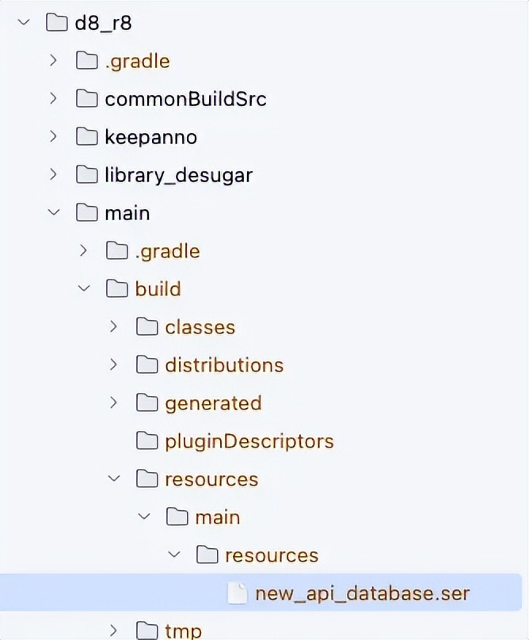Screen dimensions: 529x640
Task: Collapse the d8_r8 root folder
Action: [23, 22]
